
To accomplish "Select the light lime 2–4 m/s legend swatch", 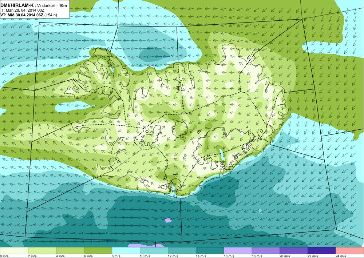I will click(42, 251).
